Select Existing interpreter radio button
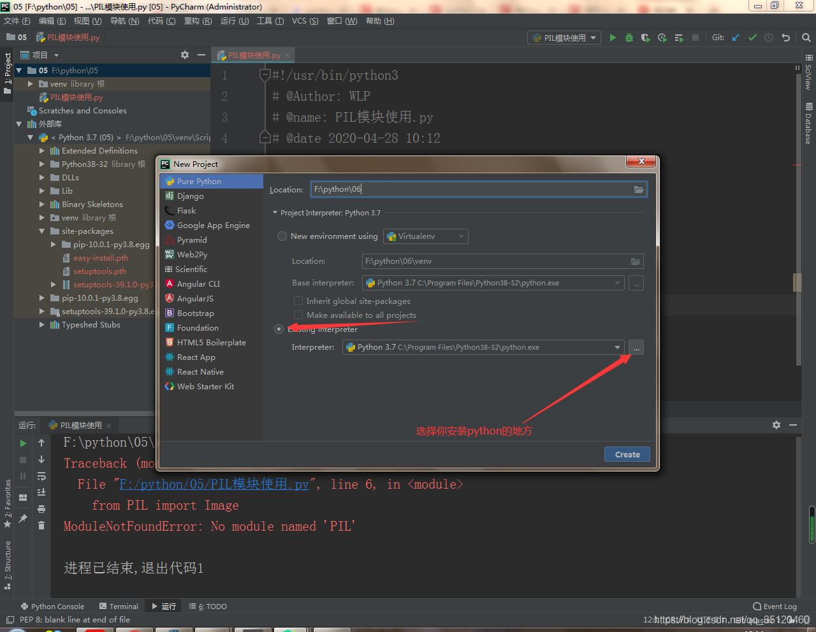This screenshot has height=632, width=816. click(x=279, y=329)
